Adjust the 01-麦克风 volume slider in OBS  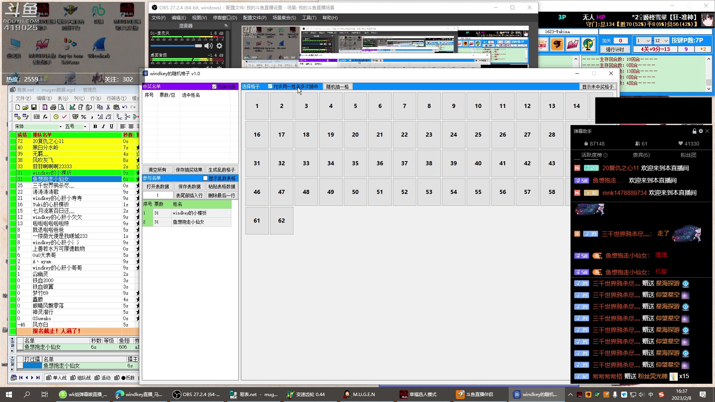(x=176, y=46)
